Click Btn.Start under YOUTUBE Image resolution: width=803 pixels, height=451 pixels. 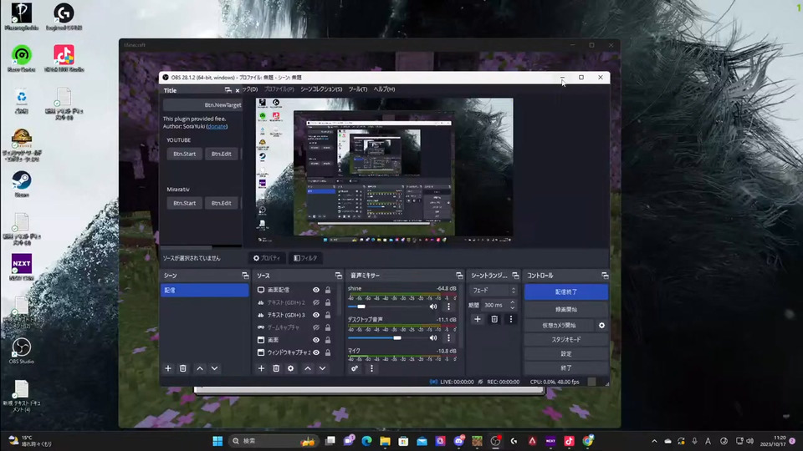point(184,154)
